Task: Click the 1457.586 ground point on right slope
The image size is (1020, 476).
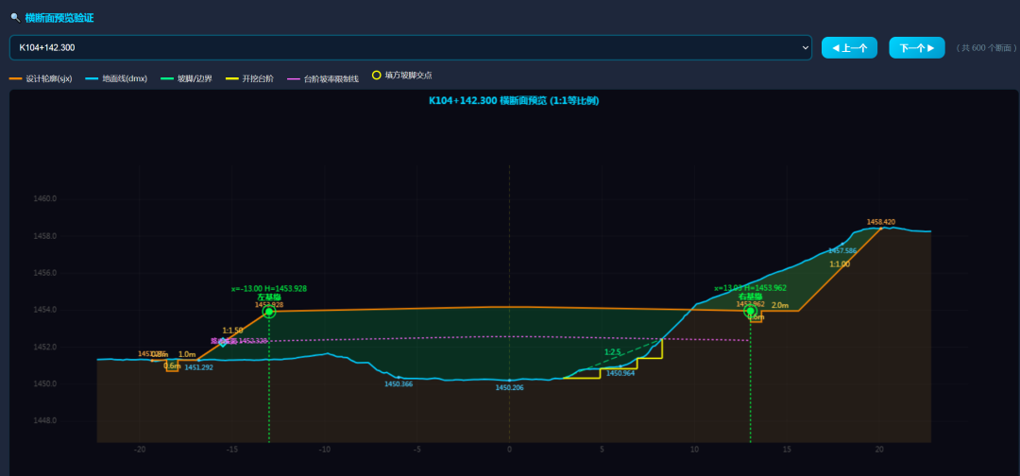Action: pos(842,244)
